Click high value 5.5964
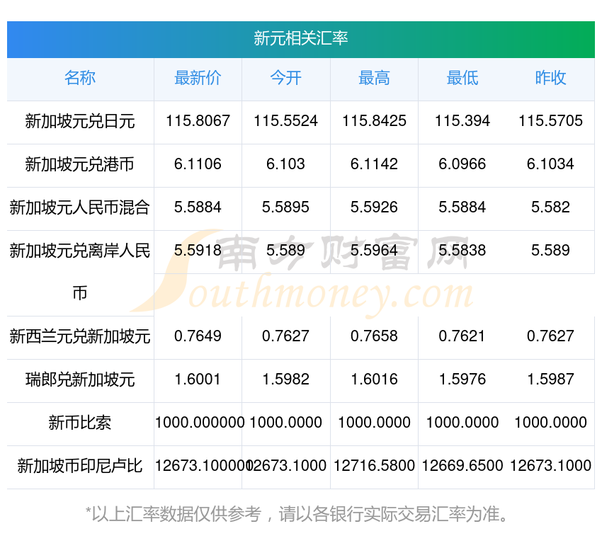Screen dimensions: 602x536 (x=374, y=251)
